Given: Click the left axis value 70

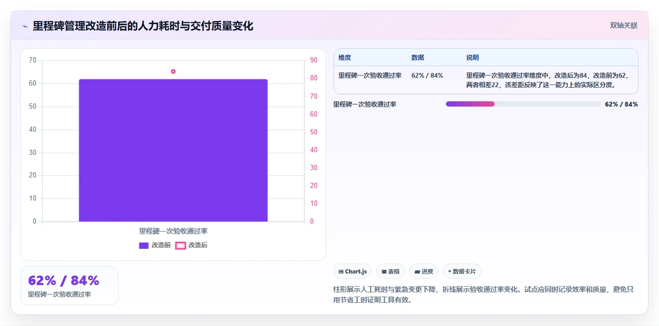Looking at the screenshot, I should [x=33, y=60].
